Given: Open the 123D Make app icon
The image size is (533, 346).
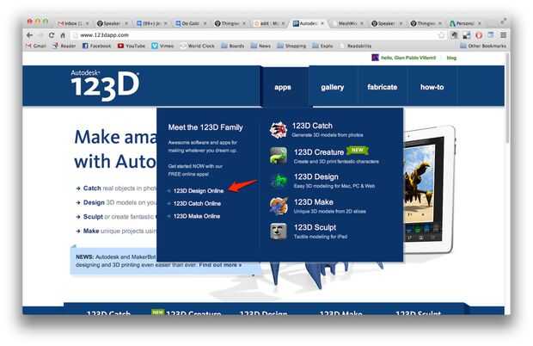Looking at the screenshot, I should click(x=279, y=206).
